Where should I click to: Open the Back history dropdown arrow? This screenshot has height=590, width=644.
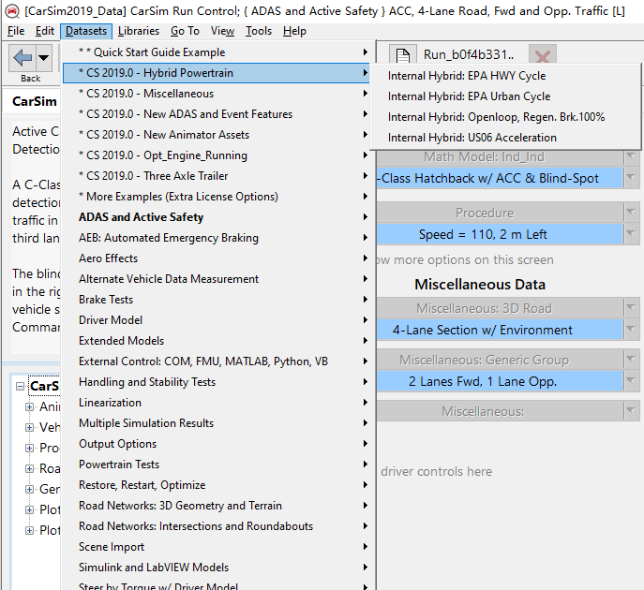point(43,58)
